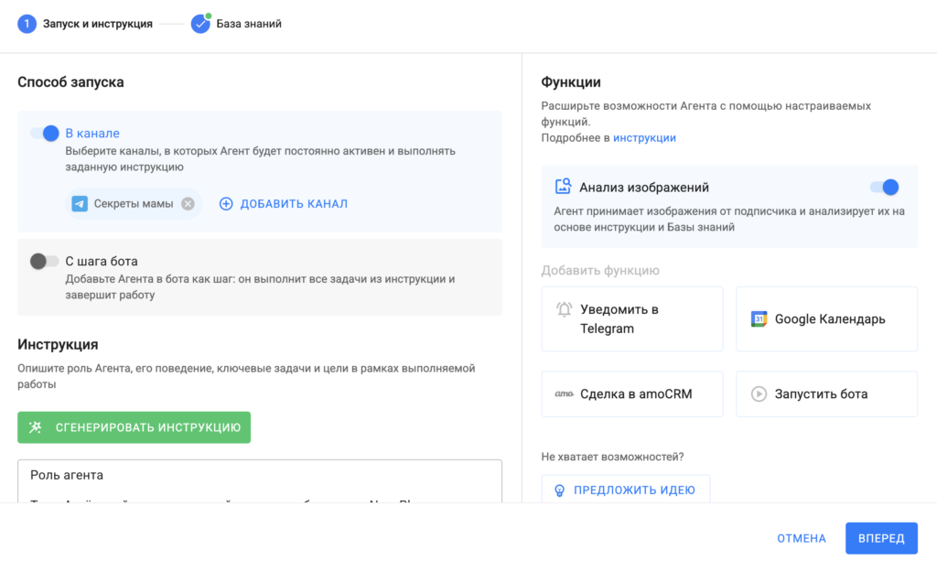This screenshot has height=571, width=937.
Task: Click the lightbulb icon in ПРЕДЛОЖИТЬ ИДЕЮ
Action: 560,490
